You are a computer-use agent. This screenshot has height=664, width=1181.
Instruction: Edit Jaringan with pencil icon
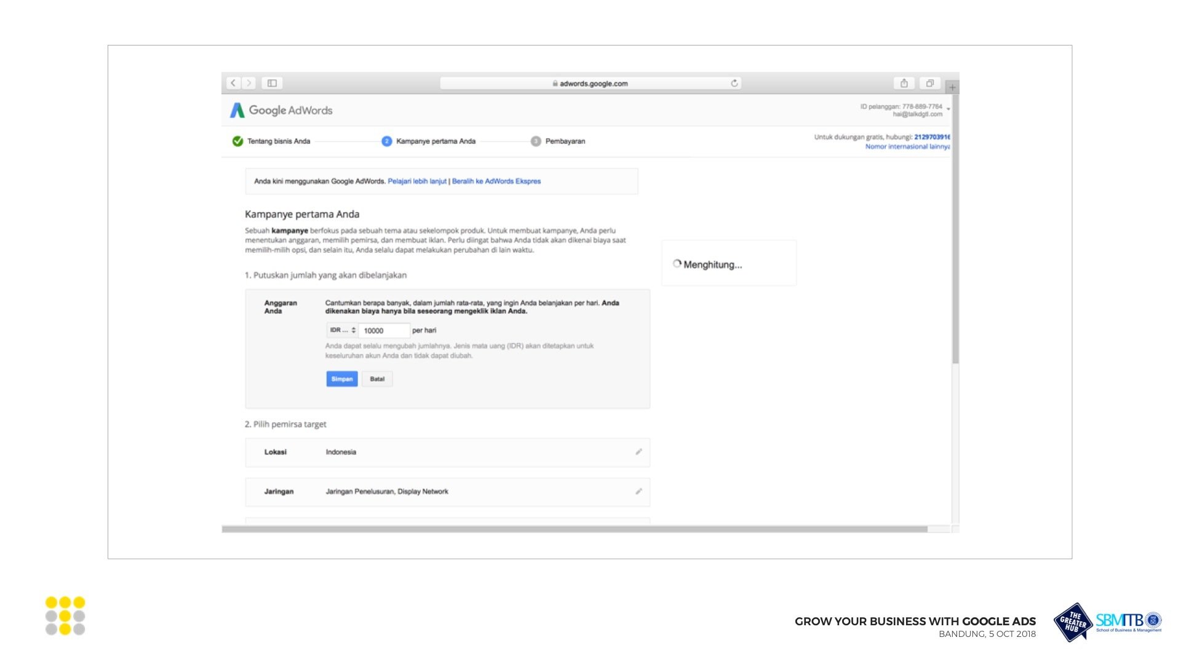coord(638,491)
